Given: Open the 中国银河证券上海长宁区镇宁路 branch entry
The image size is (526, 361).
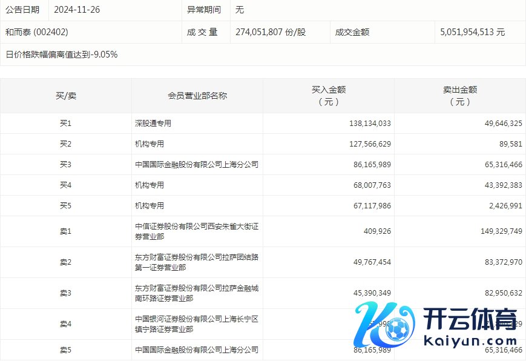Looking at the screenshot, I should coord(196,324).
